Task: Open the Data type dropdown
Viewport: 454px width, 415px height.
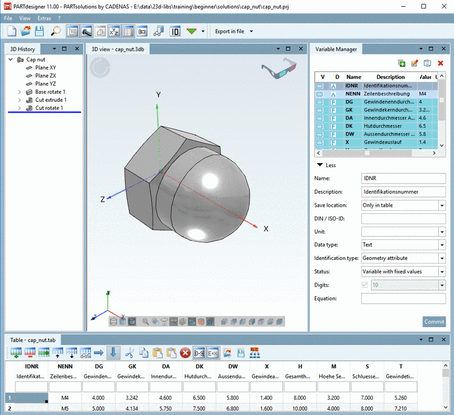Action: (x=442, y=245)
